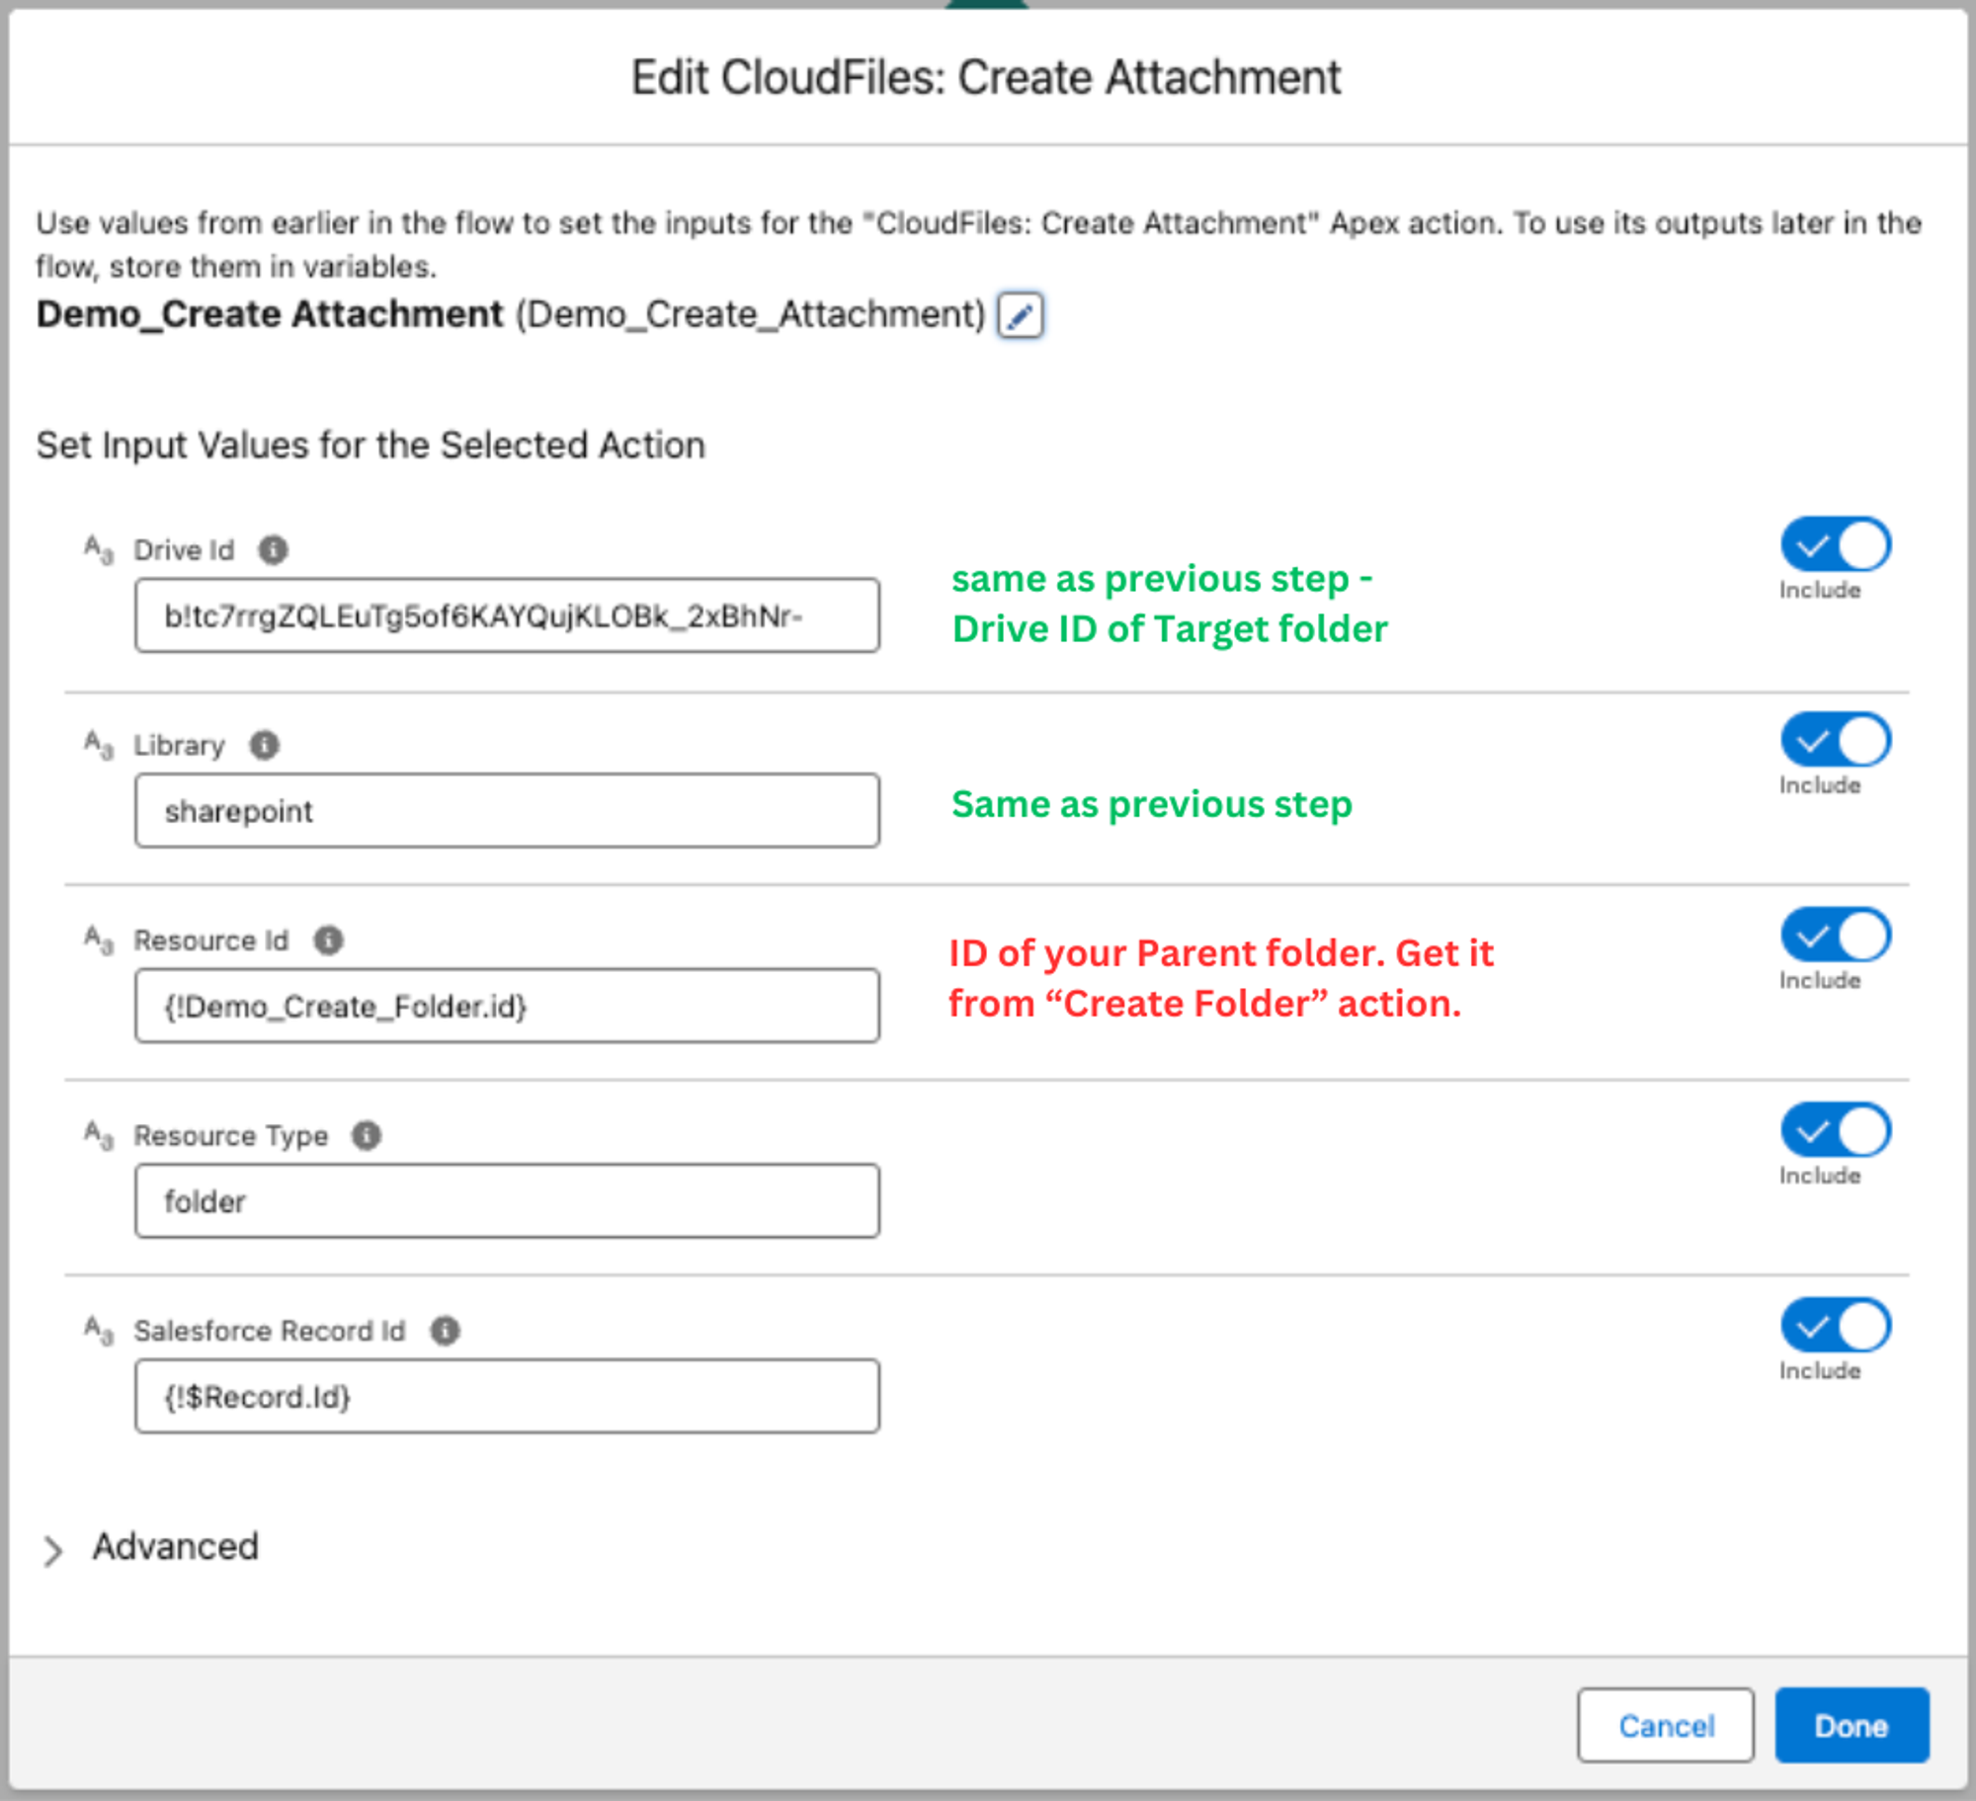Screen dimensions: 1976x1801
Task: Click the sharepoint Library input field
Action: pyautogui.click(x=506, y=810)
